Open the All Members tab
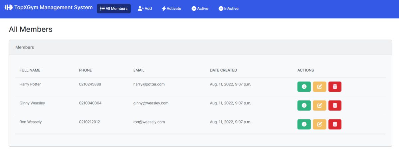 tap(114, 9)
